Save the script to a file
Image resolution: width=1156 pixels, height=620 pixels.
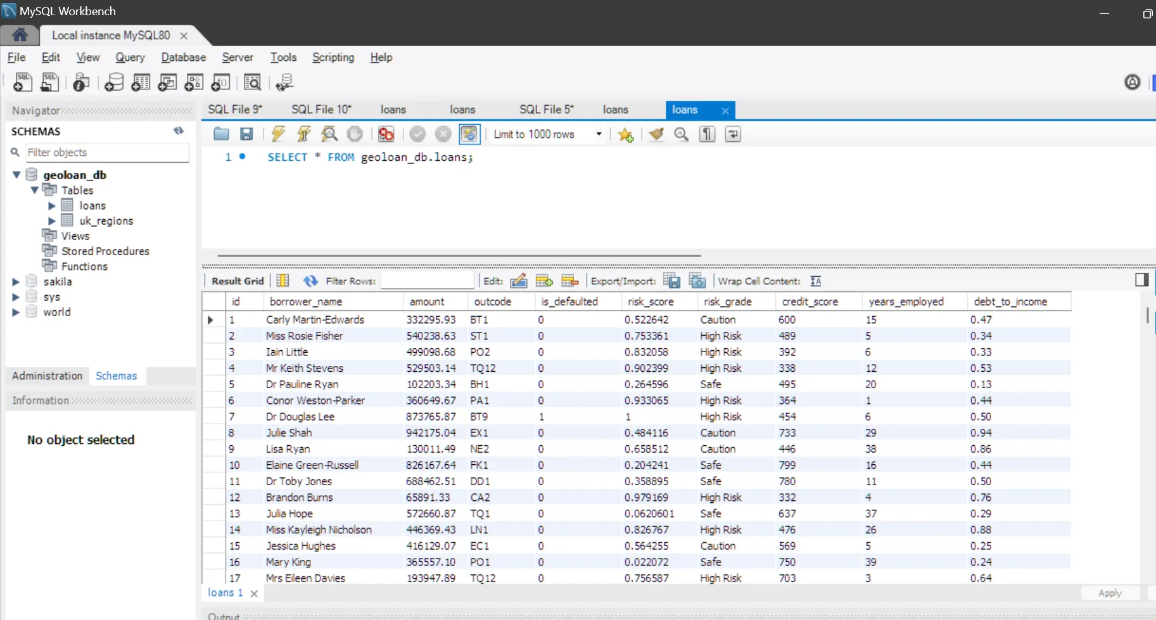[x=246, y=134]
